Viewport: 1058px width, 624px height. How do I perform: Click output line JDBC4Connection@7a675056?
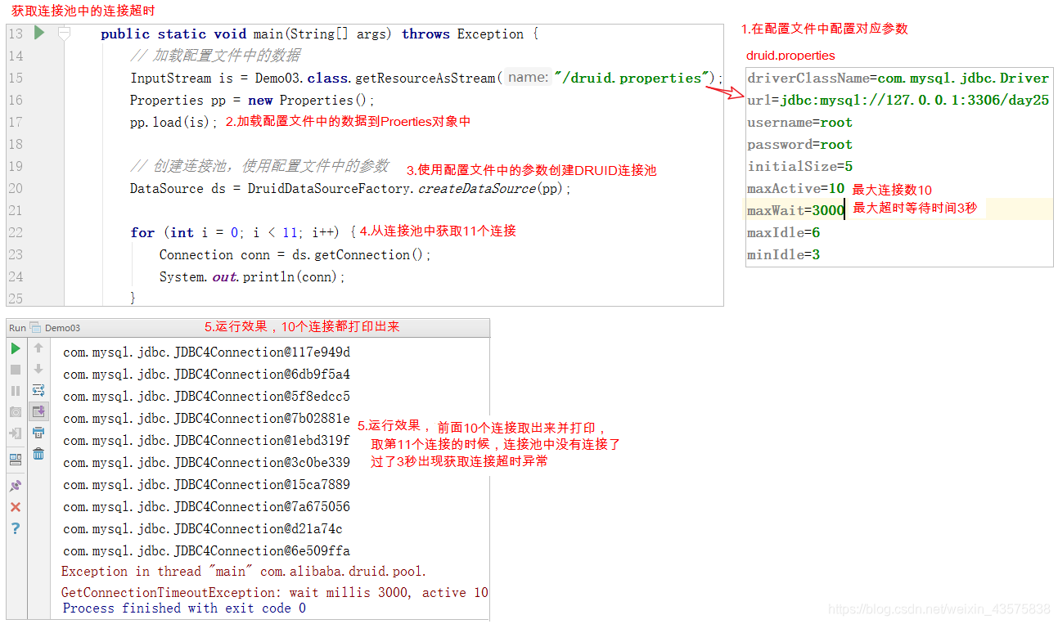(x=206, y=507)
